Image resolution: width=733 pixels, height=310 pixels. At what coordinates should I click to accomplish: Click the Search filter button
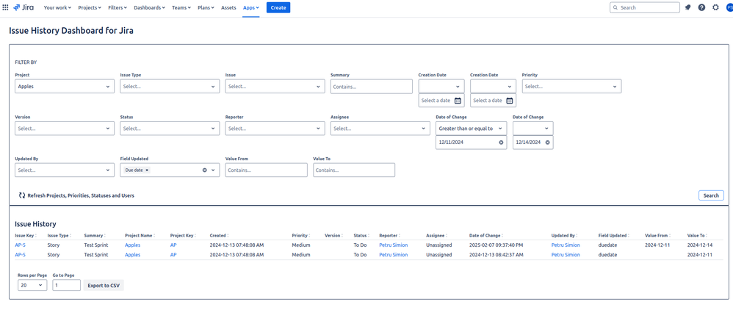coord(711,195)
